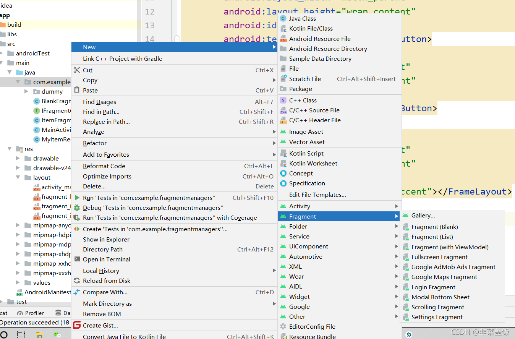515x339 pixels.
Task: Open Edit File Templates dialog
Action: point(317,195)
